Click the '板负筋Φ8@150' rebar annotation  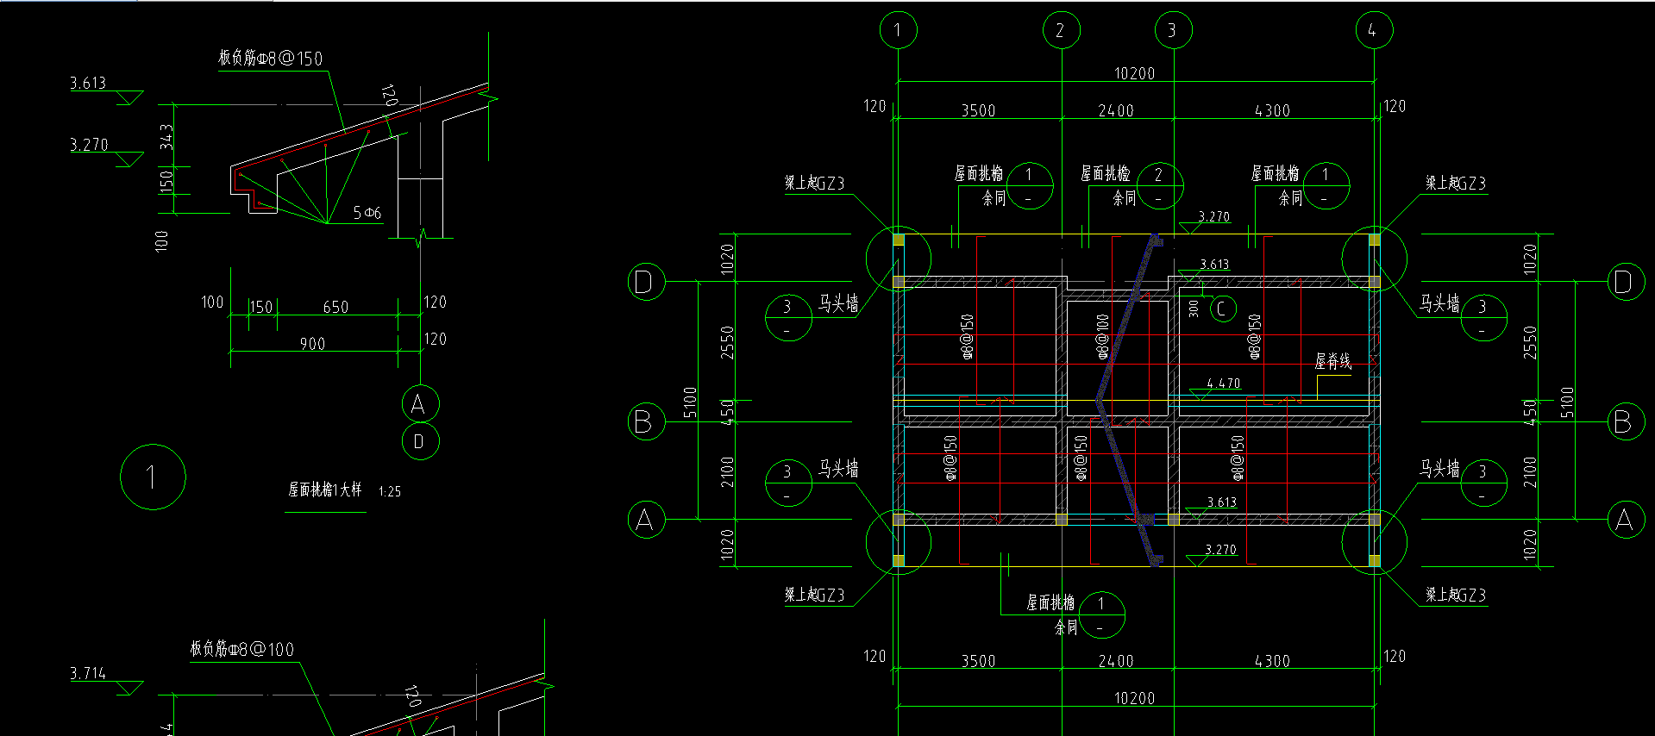[x=270, y=58]
